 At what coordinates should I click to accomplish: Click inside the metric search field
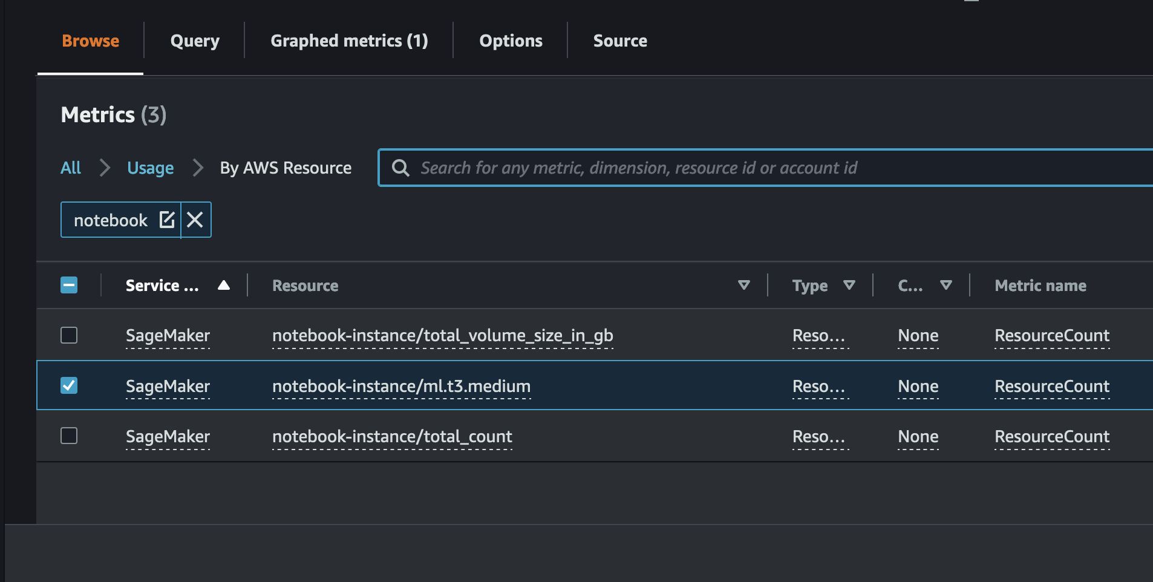click(665, 168)
